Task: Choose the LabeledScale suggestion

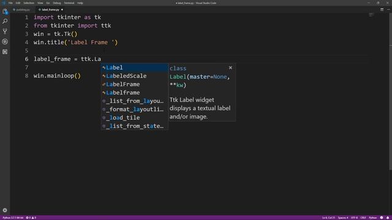Action: coord(135,76)
